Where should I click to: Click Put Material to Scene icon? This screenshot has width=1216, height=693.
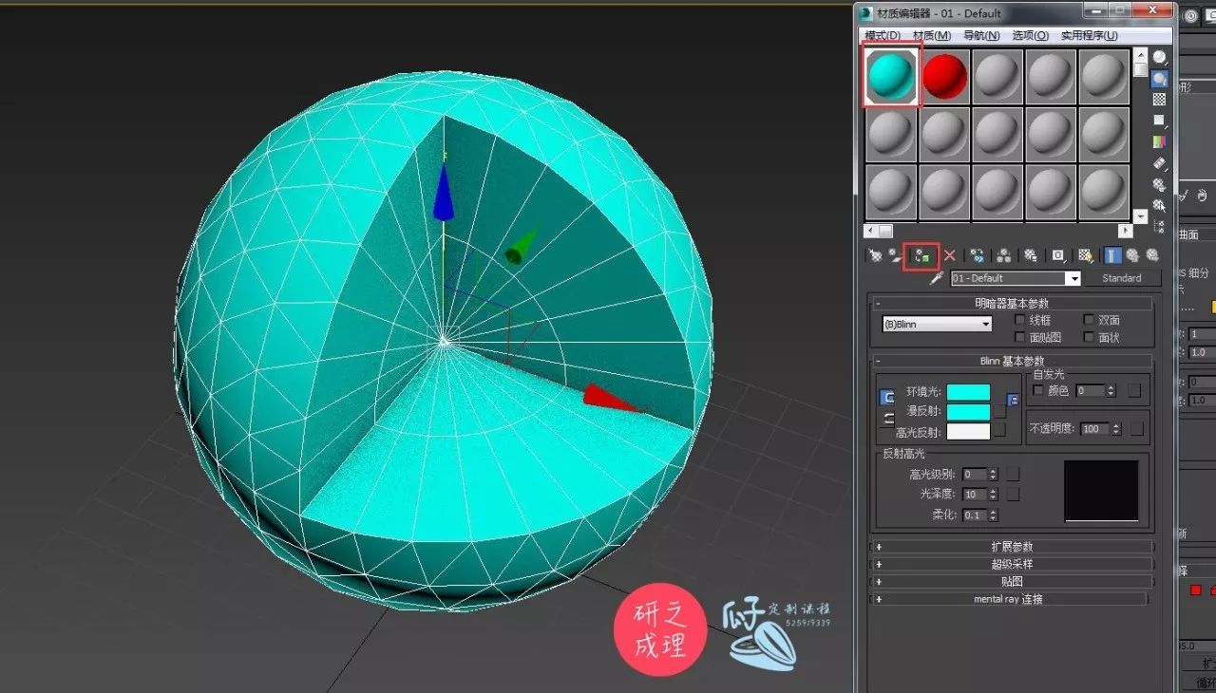pyautogui.click(x=896, y=254)
